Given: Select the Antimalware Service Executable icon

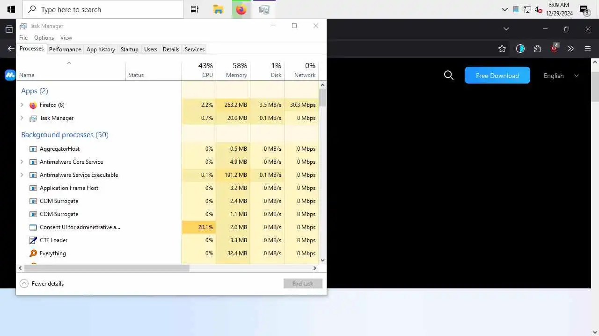Looking at the screenshot, I should 33,175.
